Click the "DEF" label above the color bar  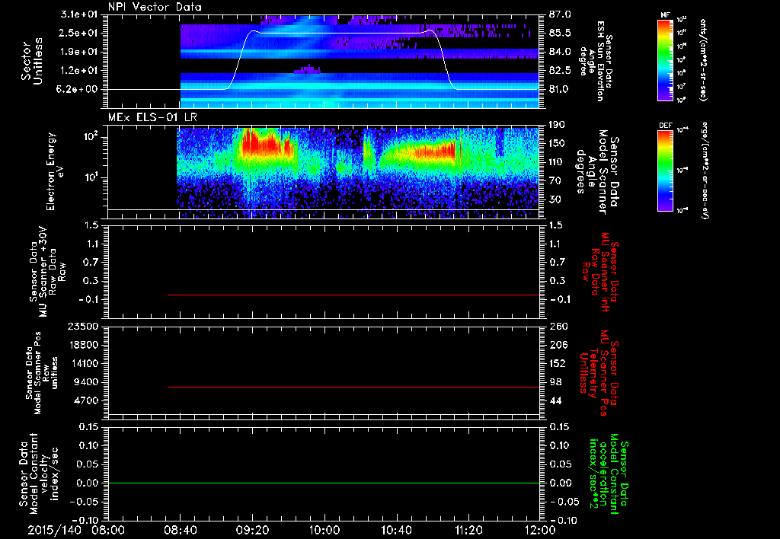(x=665, y=126)
